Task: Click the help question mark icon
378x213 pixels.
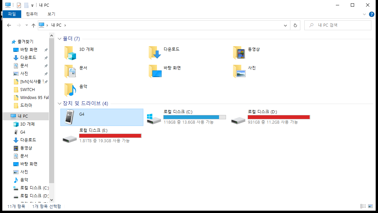Action: point(372,14)
